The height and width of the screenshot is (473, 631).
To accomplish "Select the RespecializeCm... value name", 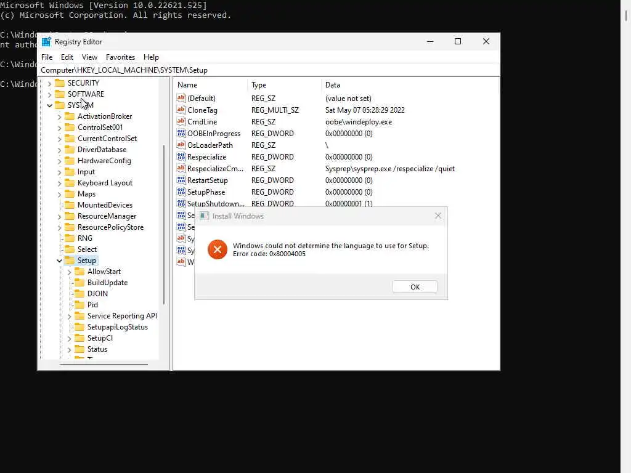I will coord(215,169).
